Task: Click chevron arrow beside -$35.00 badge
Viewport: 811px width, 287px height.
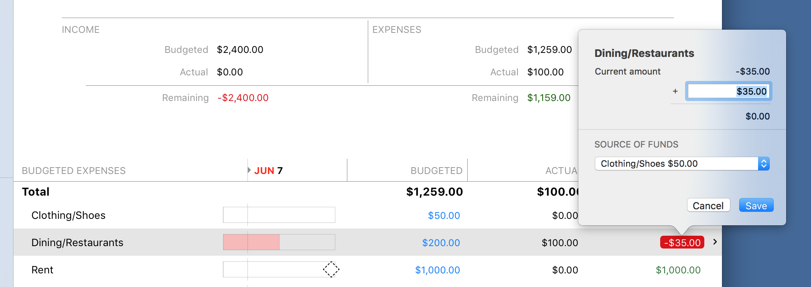Action: coord(715,242)
